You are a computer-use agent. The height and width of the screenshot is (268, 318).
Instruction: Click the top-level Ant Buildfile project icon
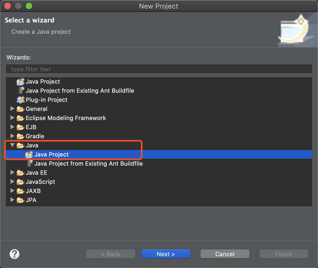pyautogui.click(x=21, y=91)
